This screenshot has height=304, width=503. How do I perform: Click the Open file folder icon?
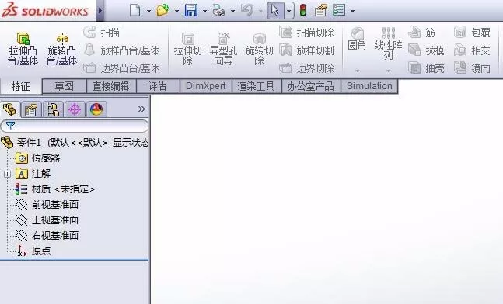163,10
